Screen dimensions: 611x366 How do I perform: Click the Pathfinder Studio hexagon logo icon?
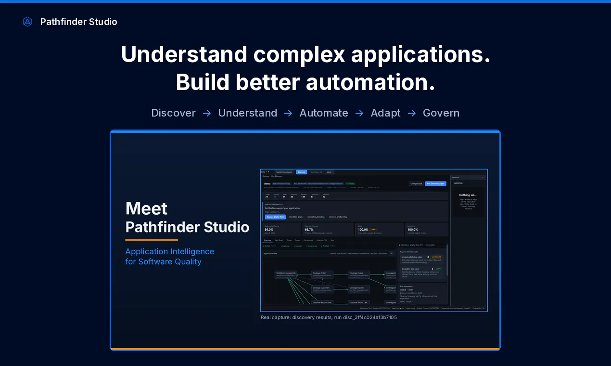(27, 22)
